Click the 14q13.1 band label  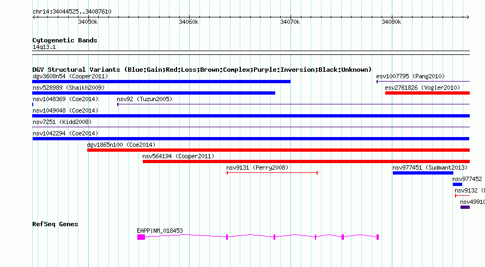tap(44, 47)
